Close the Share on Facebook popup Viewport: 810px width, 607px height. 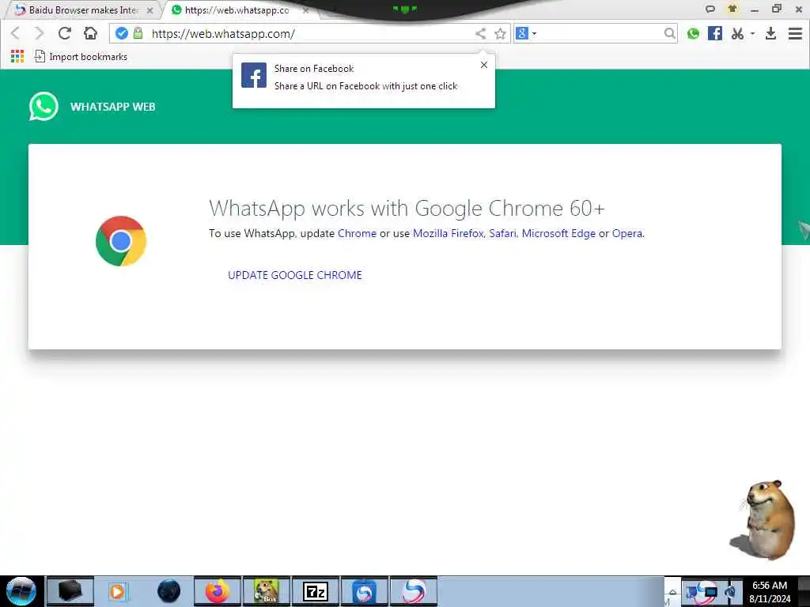click(483, 65)
